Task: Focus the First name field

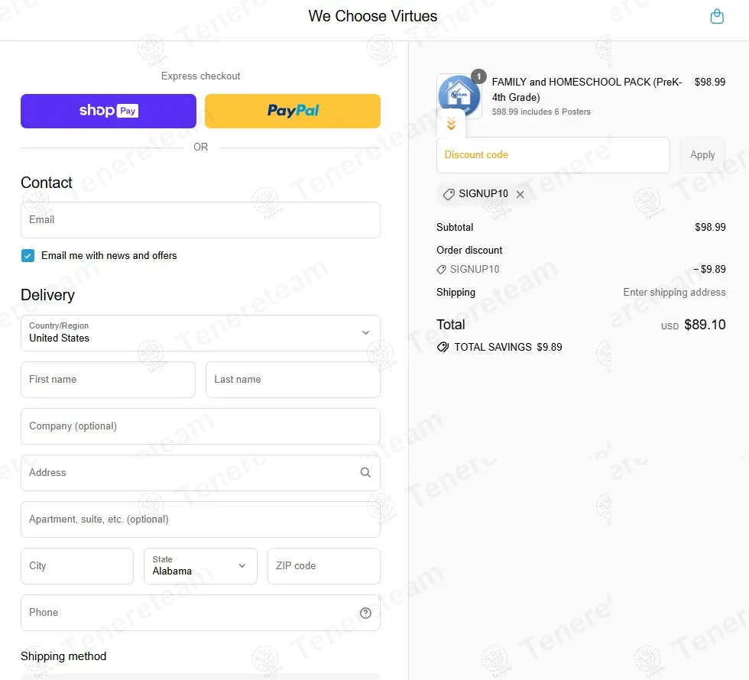Action: pos(108,380)
